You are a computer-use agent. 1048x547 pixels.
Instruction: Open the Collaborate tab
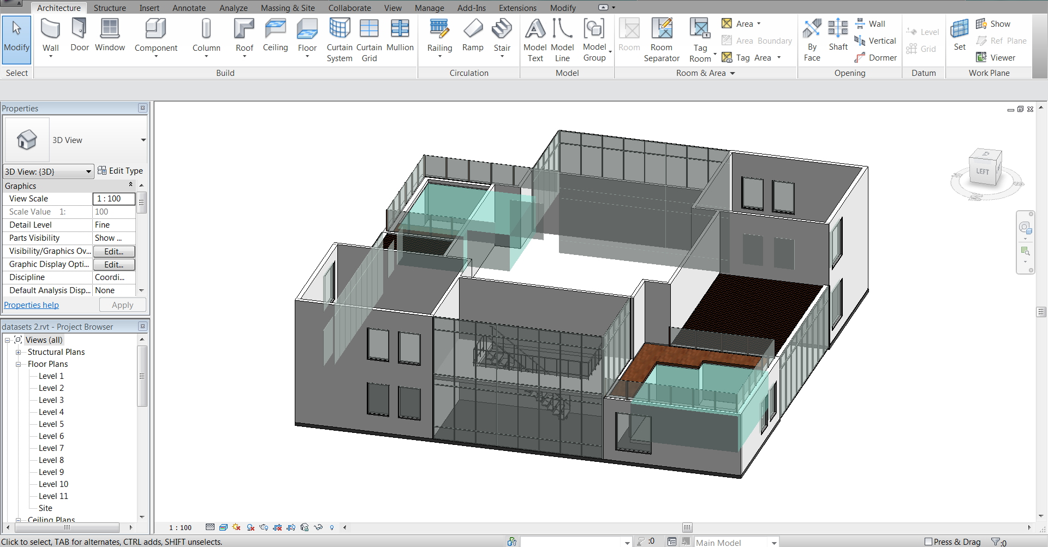(349, 8)
